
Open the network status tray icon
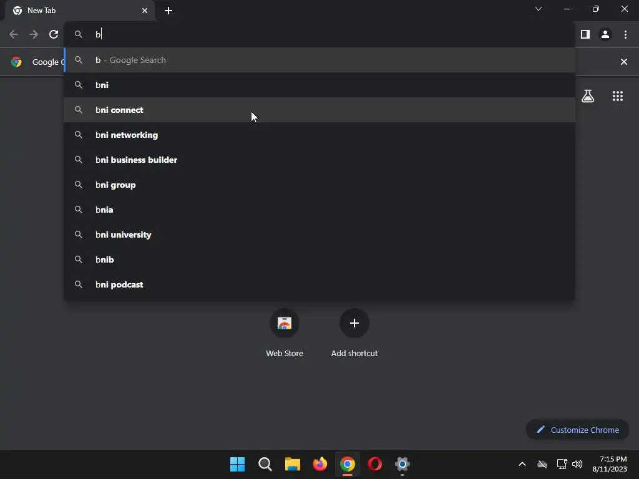(562, 464)
